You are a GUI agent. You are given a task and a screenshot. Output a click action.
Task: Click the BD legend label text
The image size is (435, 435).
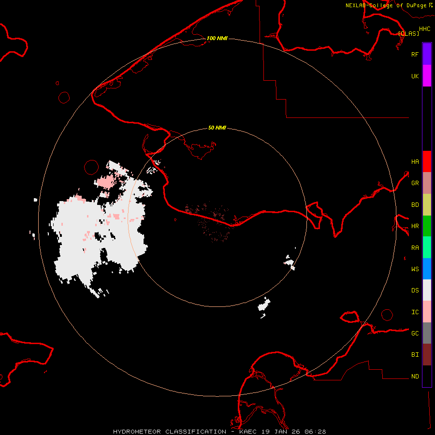click(x=415, y=205)
